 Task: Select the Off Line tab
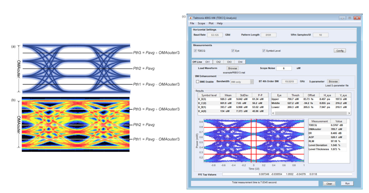(x=196, y=61)
